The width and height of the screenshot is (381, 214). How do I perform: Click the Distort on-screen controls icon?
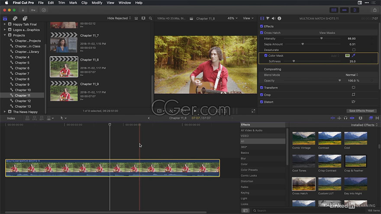354,102
